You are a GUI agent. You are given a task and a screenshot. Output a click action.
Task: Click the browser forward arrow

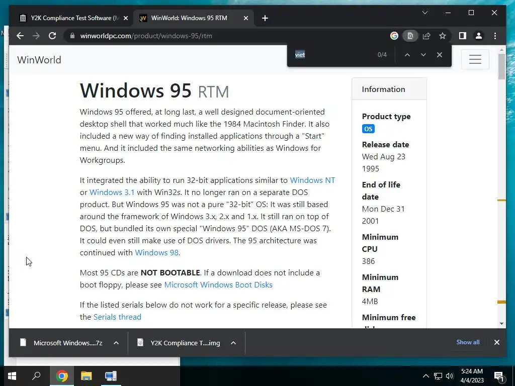click(x=36, y=36)
